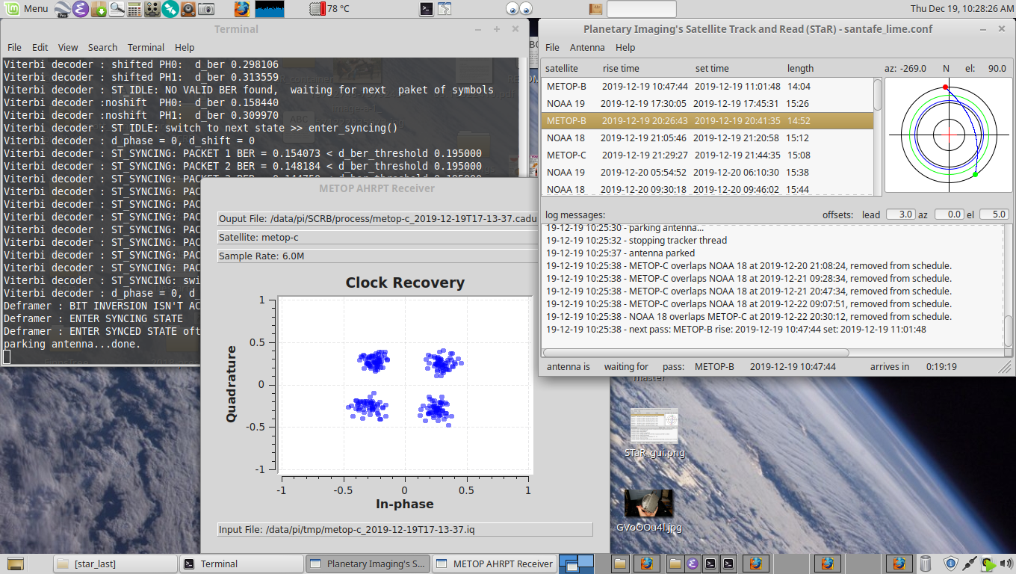
Task: Launch Google Earth Pro from panel
Action: [x=62, y=9]
